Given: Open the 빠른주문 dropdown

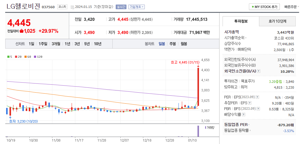Looking at the screenshot, I should pyautogui.click(x=291, y=7).
